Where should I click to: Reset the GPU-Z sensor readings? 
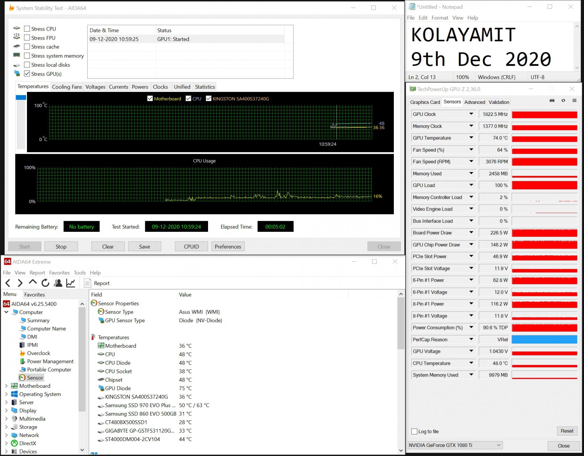(x=567, y=431)
